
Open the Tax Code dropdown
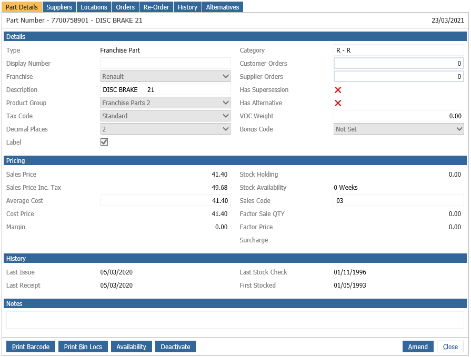pos(165,116)
